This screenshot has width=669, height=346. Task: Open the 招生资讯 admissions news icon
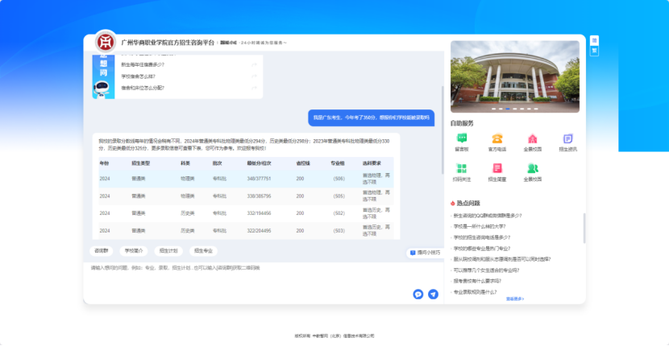pos(568,140)
